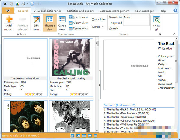180x140 pixels.
Task: Open the Status filter dropdown
Action: (x=97, y=27)
